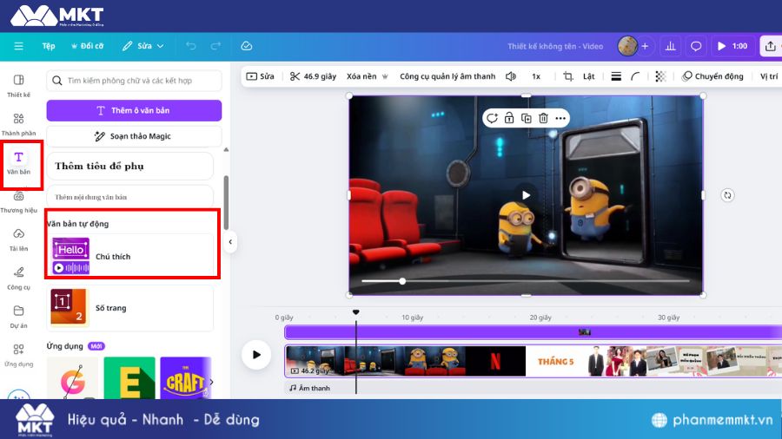Open the transparency checkerboard icon

[x=660, y=76]
